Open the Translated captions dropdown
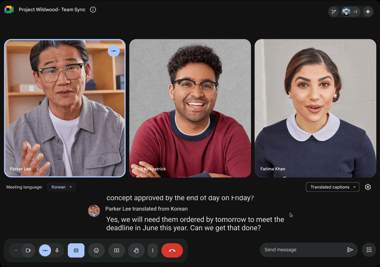Viewport: 380px width, 267px height. [332, 187]
